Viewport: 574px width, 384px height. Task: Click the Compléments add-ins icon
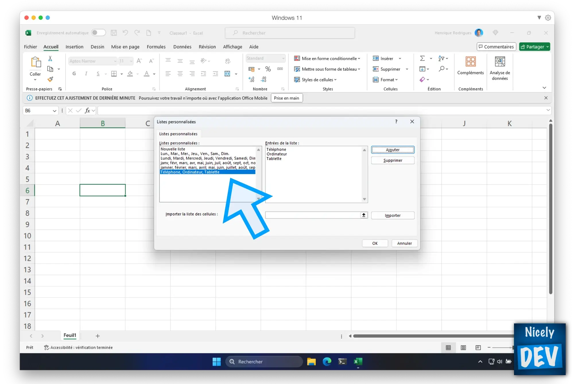click(x=471, y=61)
